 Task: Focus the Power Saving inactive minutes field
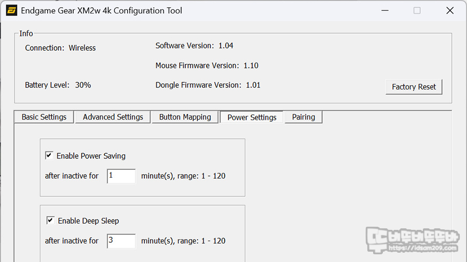click(x=121, y=176)
